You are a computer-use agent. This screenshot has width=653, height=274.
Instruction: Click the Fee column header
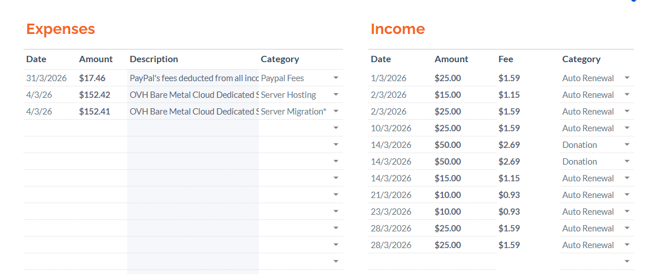[x=506, y=59]
